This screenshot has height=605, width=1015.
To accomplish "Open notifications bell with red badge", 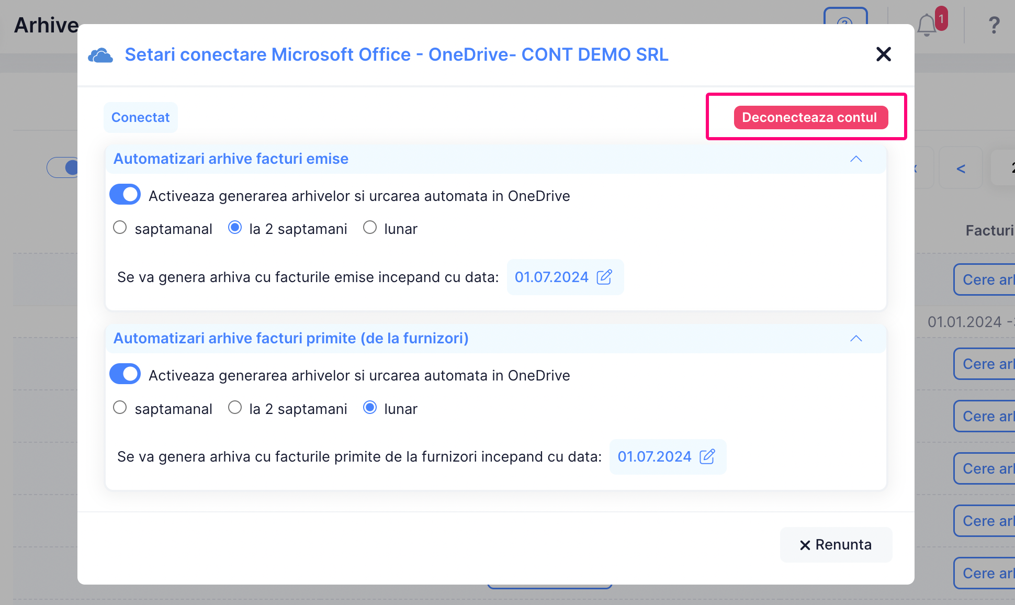I will pyautogui.click(x=927, y=25).
